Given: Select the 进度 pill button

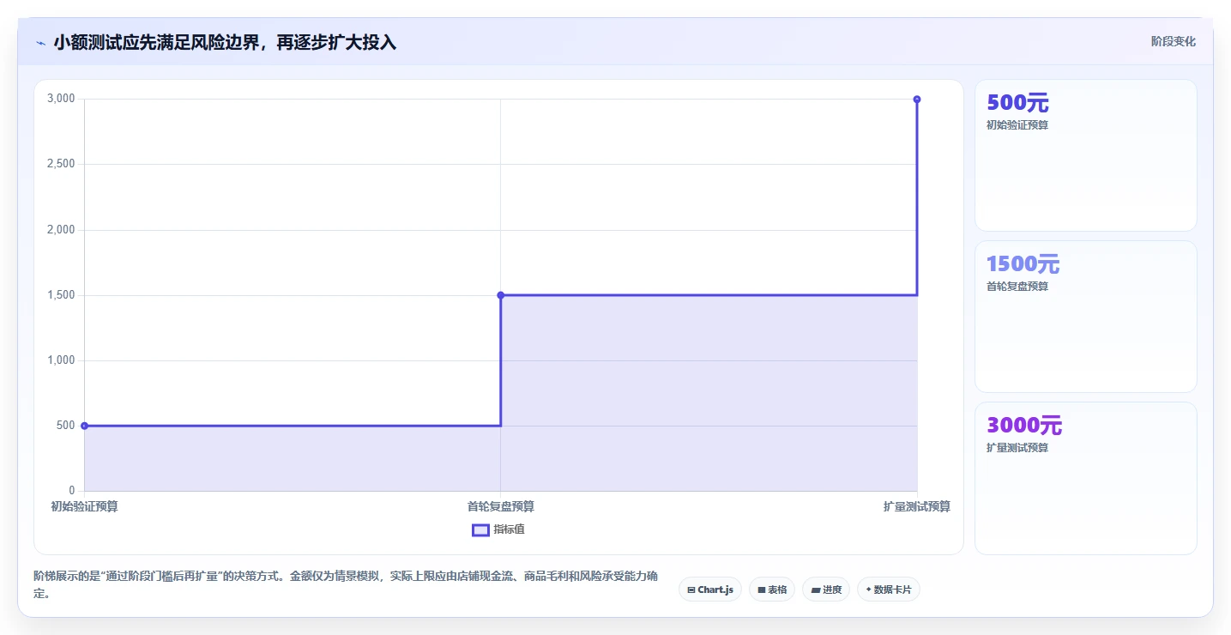Looking at the screenshot, I should pyautogui.click(x=826, y=590).
